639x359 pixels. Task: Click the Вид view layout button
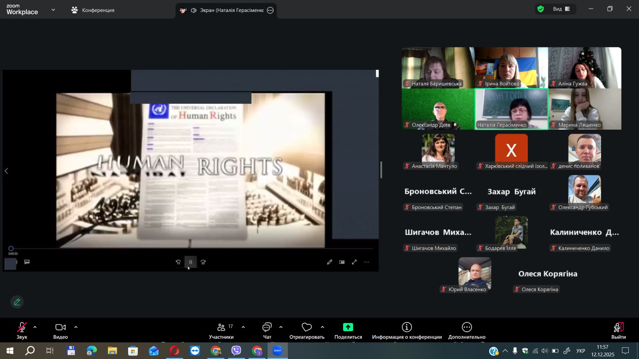point(561,9)
